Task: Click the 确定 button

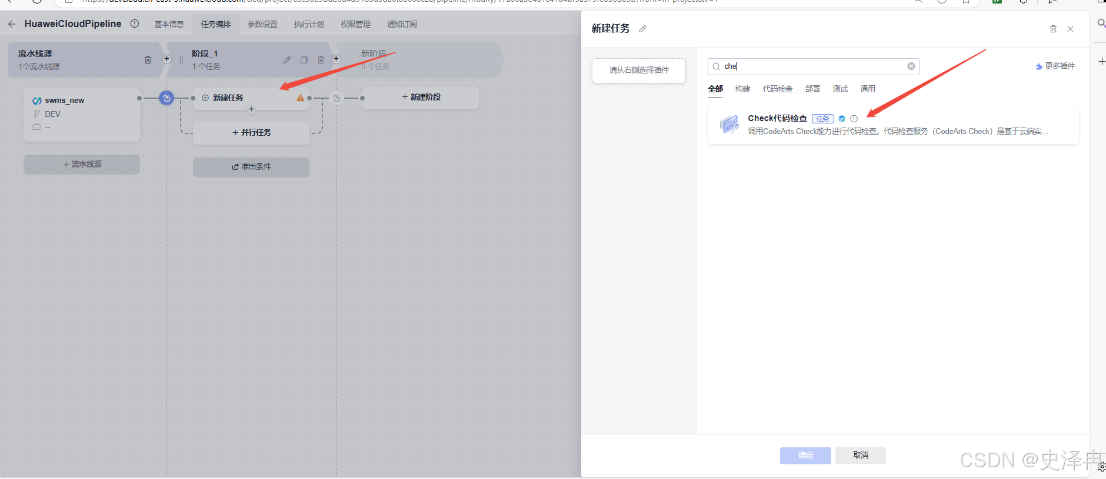Action: click(805, 455)
